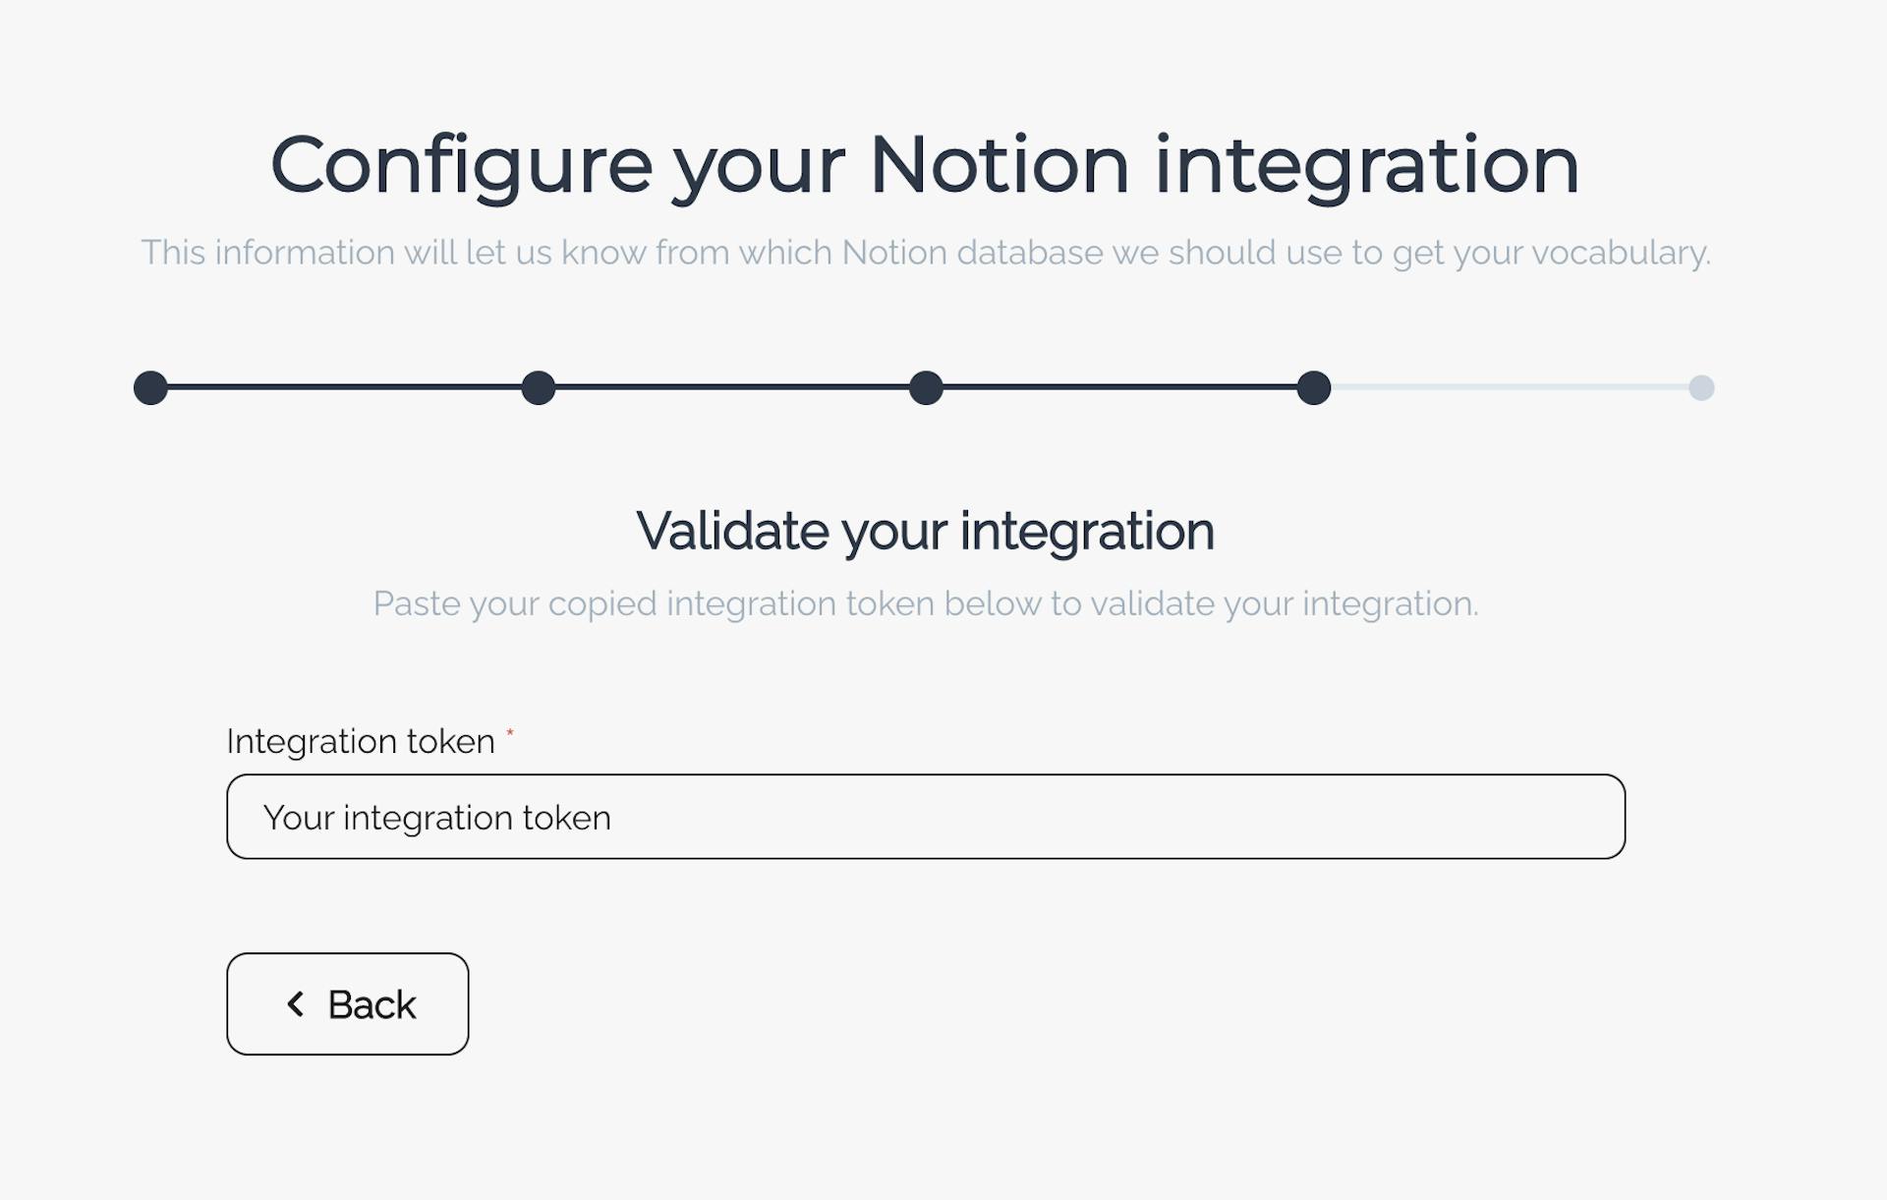The width and height of the screenshot is (1887, 1200).
Task: Click the 'Paste your copied integration token' instruction
Action: pos(925,603)
